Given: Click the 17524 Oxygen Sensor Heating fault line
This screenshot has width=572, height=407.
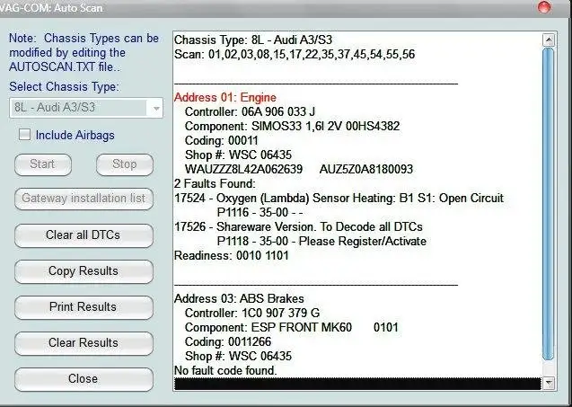Looking at the screenshot, I should (339, 198).
